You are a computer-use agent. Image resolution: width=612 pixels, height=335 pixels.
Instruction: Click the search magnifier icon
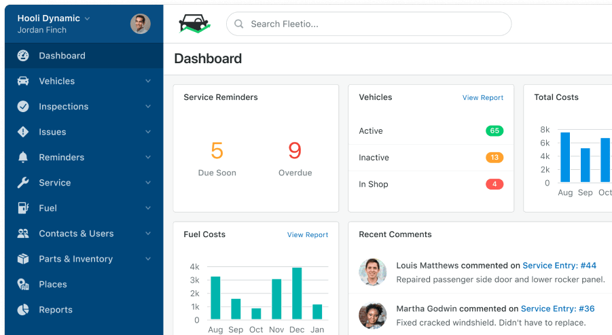(x=239, y=24)
